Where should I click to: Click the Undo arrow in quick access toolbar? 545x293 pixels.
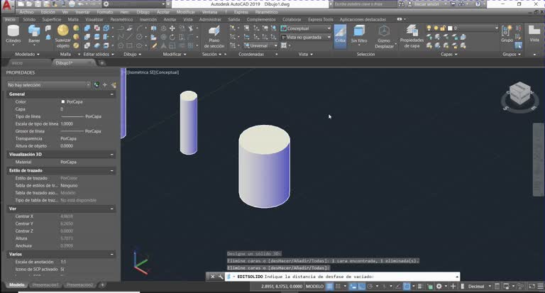click(x=80, y=4)
